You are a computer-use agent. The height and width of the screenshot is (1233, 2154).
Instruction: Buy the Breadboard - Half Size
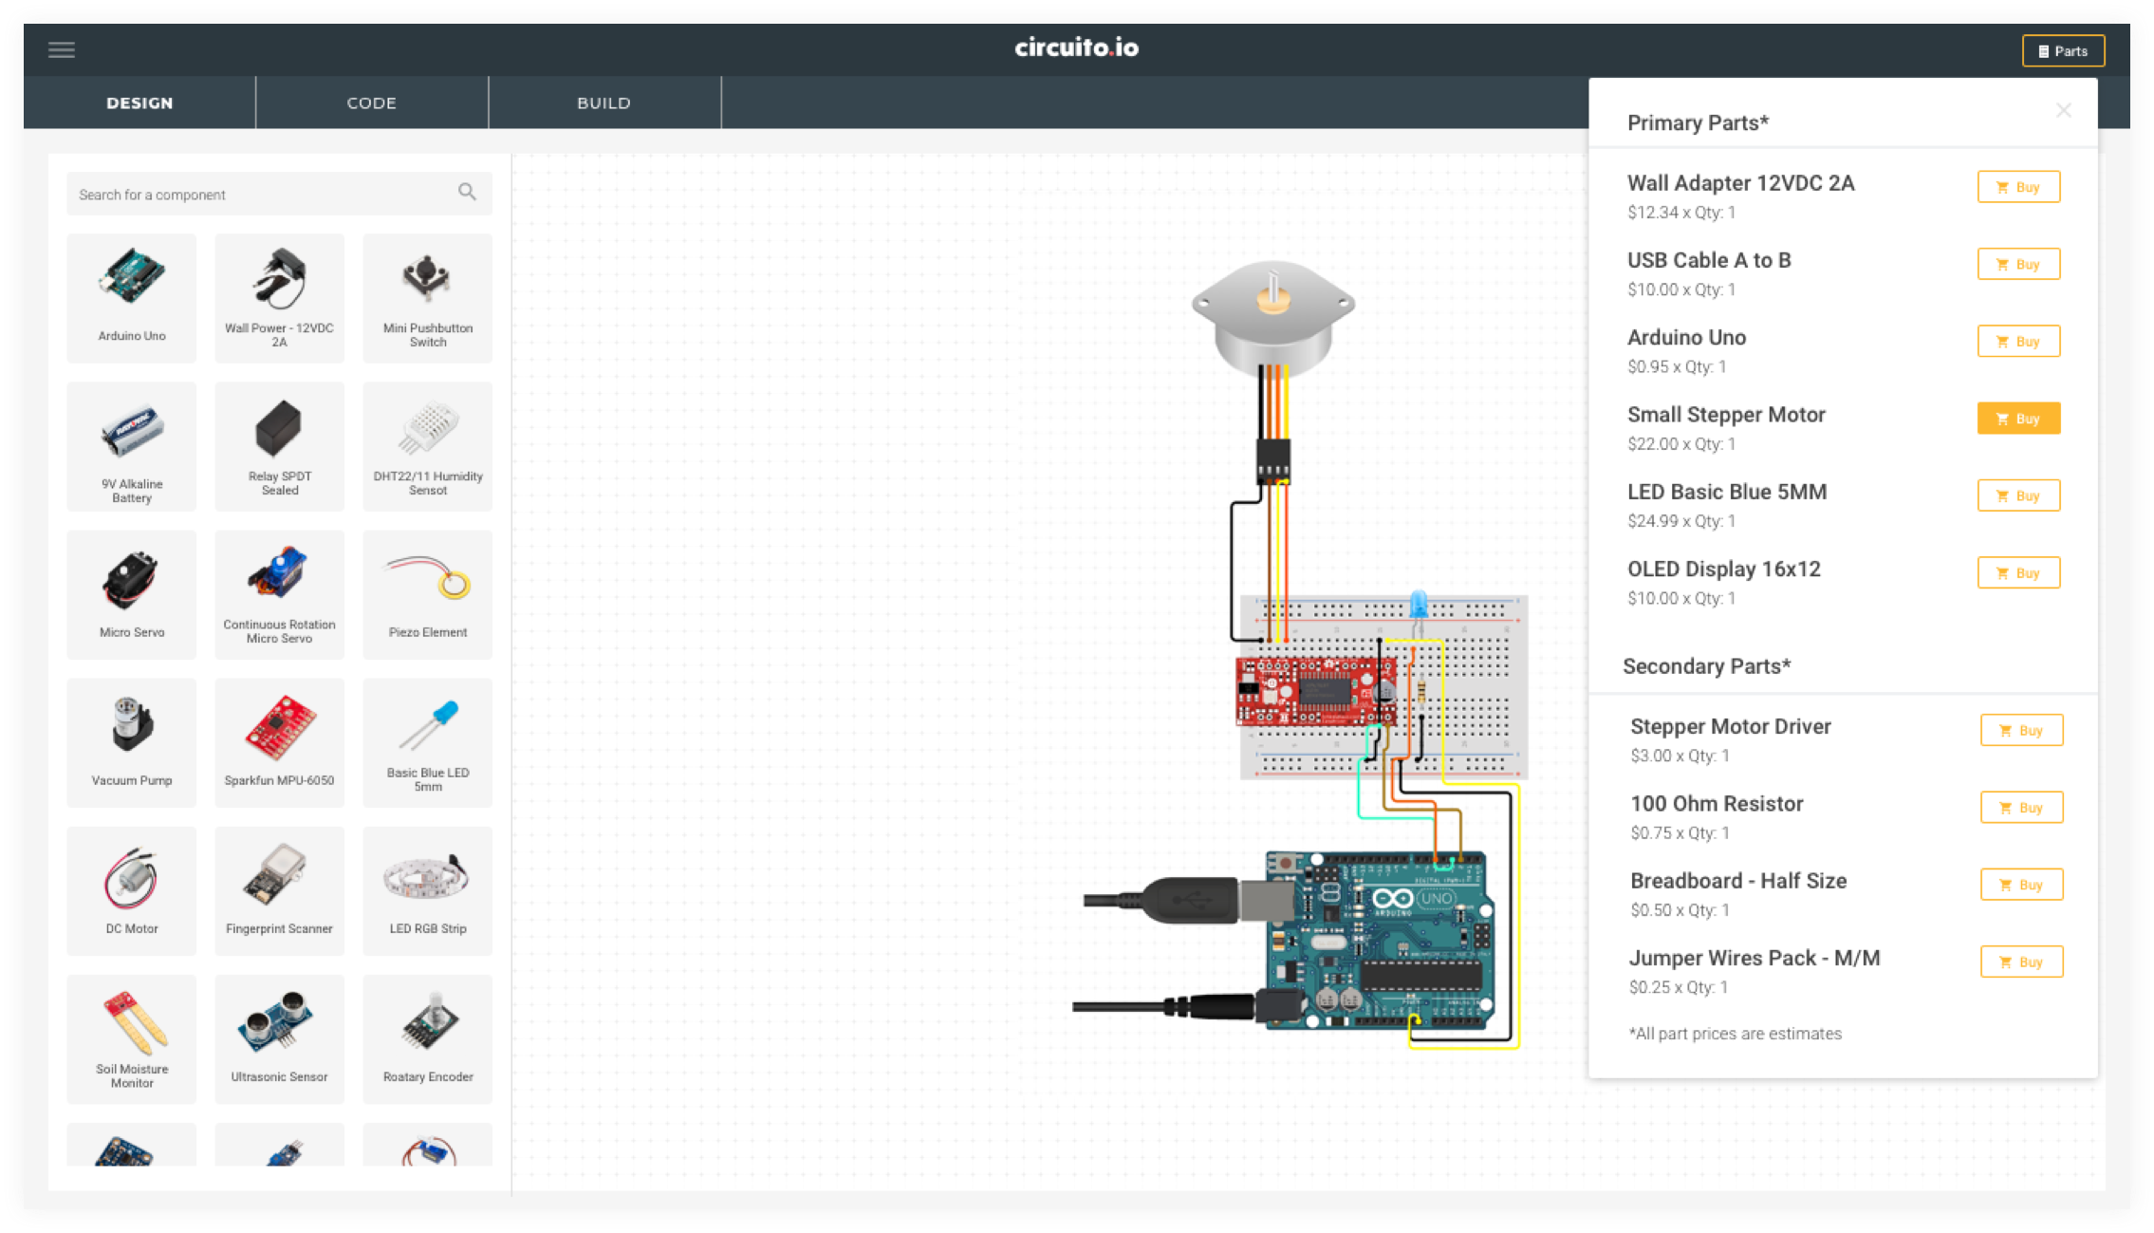(x=2021, y=885)
